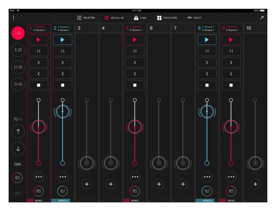Select playback bank 1-10

pyautogui.click(x=18, y=33)
